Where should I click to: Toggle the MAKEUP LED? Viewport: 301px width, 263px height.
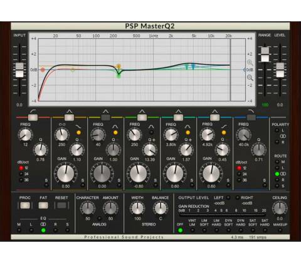[280, 230]
